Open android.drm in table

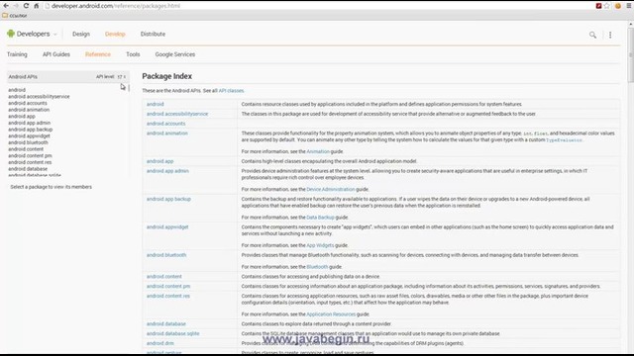pos(160,343)
